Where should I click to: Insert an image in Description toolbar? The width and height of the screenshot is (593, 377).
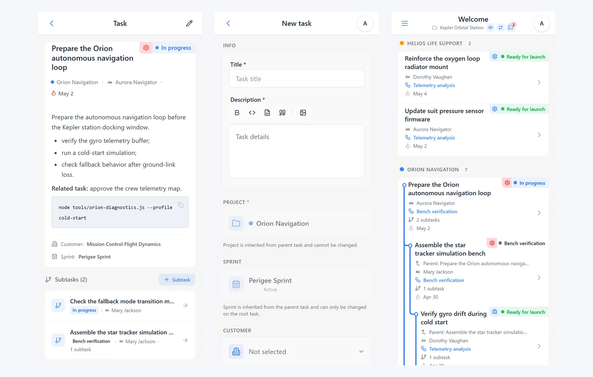(x=303, y=113)
